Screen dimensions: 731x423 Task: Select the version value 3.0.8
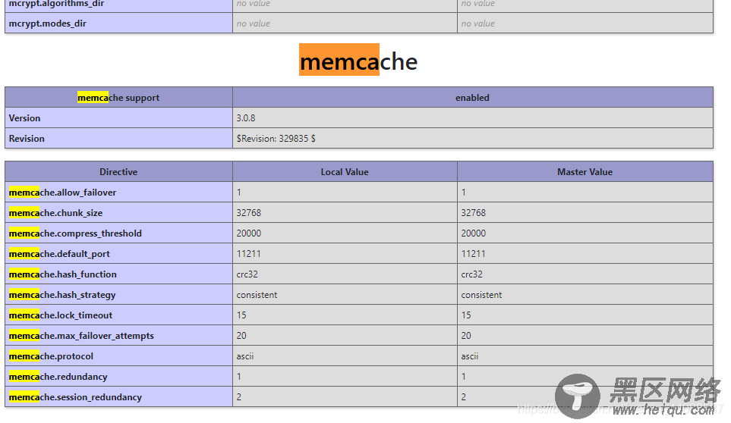click(x=246, y=118)
